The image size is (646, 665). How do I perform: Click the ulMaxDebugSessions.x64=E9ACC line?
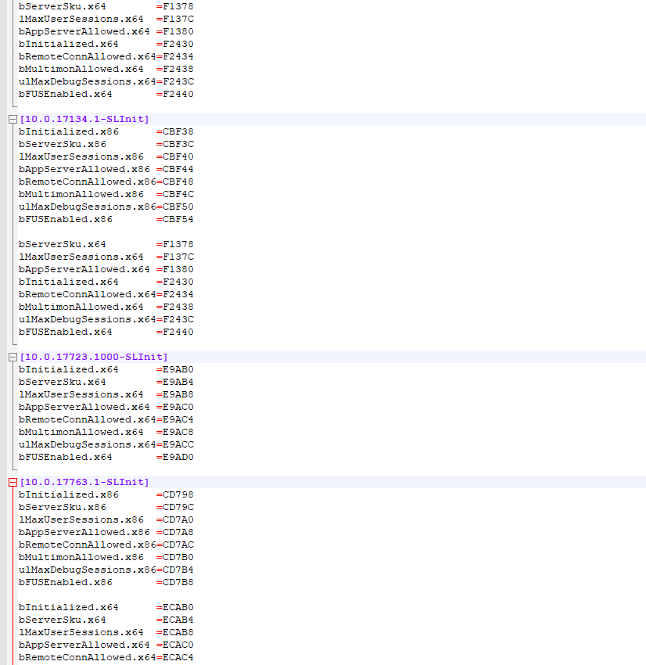106,445
